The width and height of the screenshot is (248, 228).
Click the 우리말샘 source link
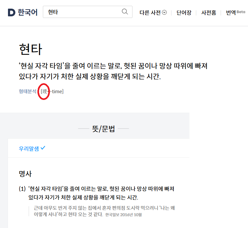pyautogui.click(x=29, y=149)
